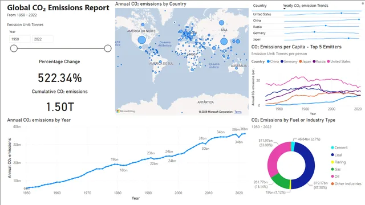Click United States legend marker in per capita chart
Image resolution: width=365 pixels, height=205 pixels.
pos(328,61)
